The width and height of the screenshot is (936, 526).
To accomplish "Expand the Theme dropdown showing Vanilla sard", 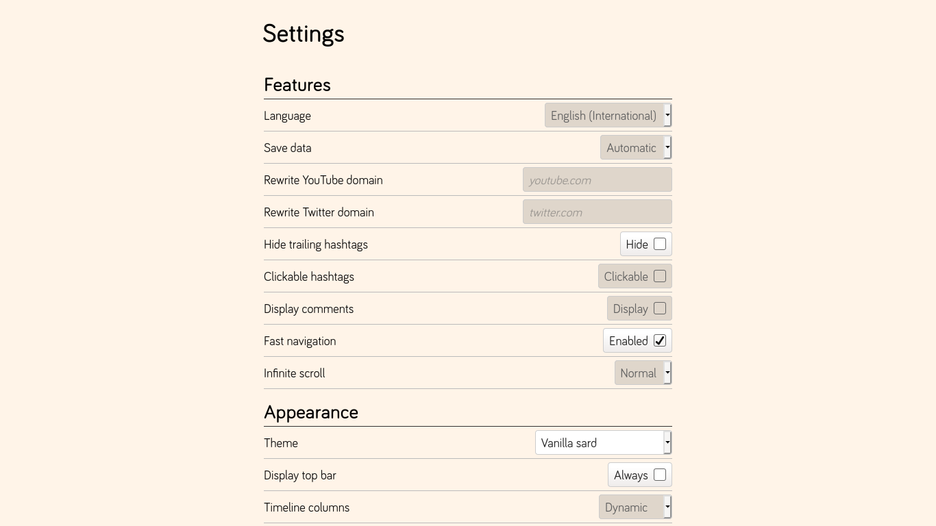I will click(x=603, y=443).
